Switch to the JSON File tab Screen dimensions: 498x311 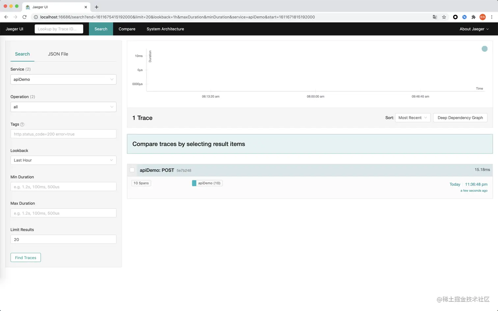coord(58,54)
